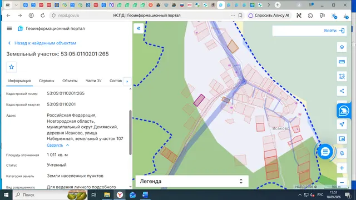Click the map search-at-point tool
Image resolution: width=356 pixels, height=200 pixels.
point(342,153)
